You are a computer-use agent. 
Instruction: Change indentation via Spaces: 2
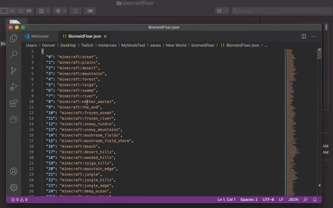(x=249, y=199)
